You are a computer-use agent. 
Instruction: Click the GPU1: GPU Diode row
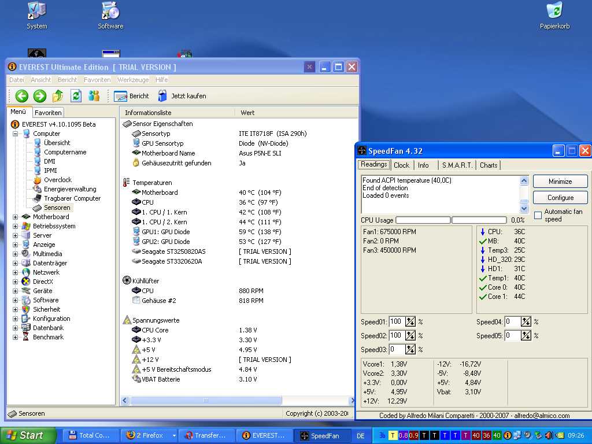point(240,232)
